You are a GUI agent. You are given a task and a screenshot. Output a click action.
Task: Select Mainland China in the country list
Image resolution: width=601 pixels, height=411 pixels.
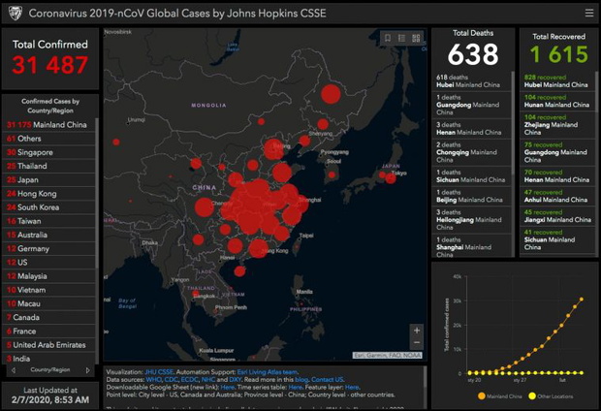coord(48,125)
